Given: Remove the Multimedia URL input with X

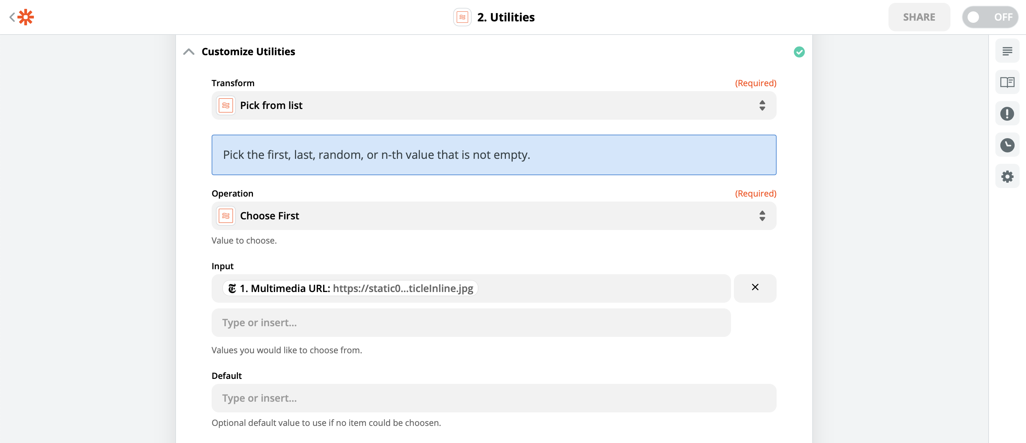Looking at the screenshot, I should pos(755,287).
